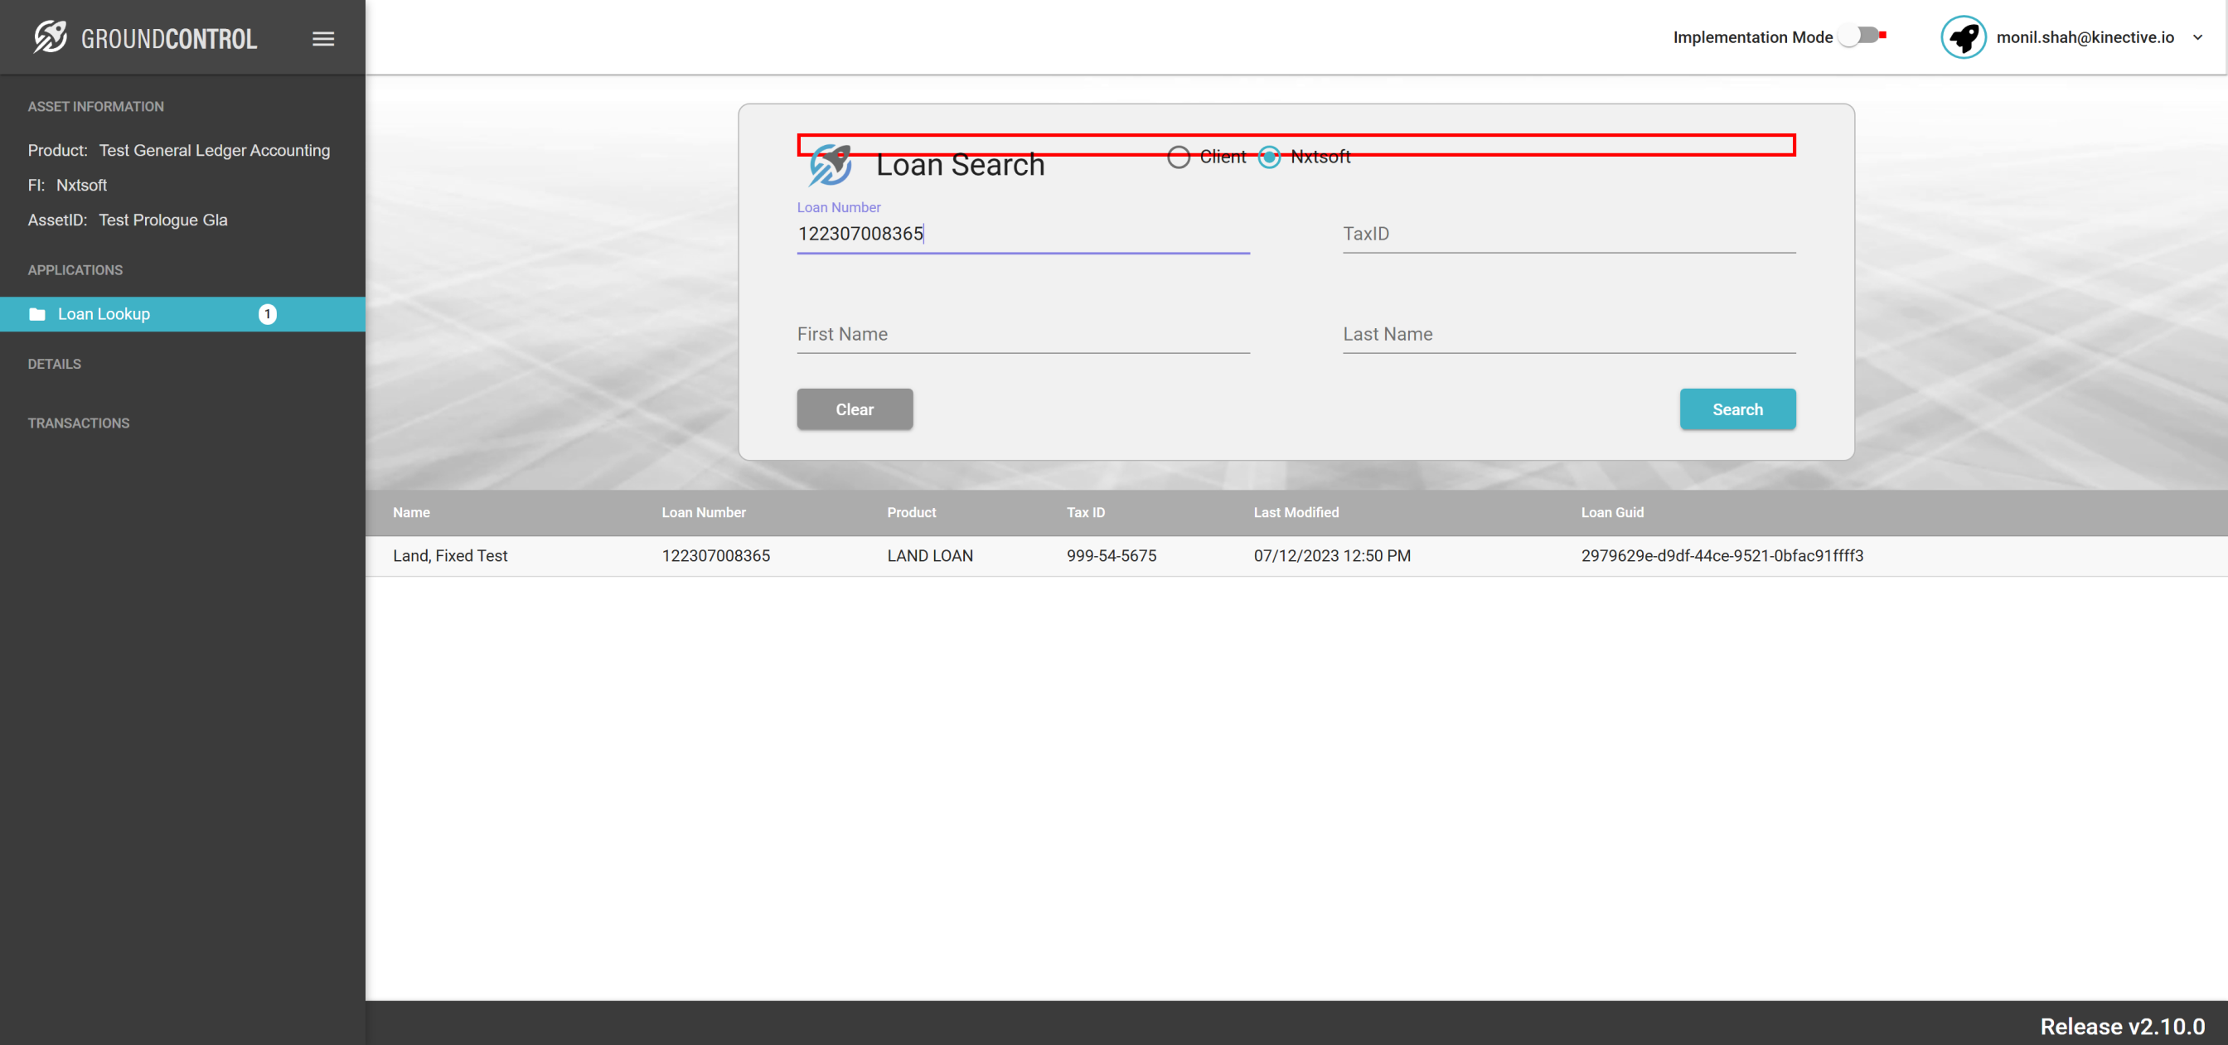Select the Land, Fixed Test result row
This screenshot has width=2228, height=1045.
(x=451, y=556)
